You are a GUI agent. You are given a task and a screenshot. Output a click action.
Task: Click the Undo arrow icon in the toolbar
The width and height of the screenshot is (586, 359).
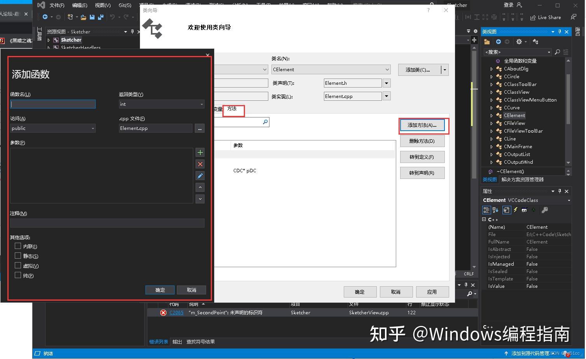coord(113,17)
